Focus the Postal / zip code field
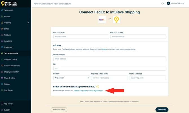The height and width of the screenshot is (113, 189). (148, 78)
